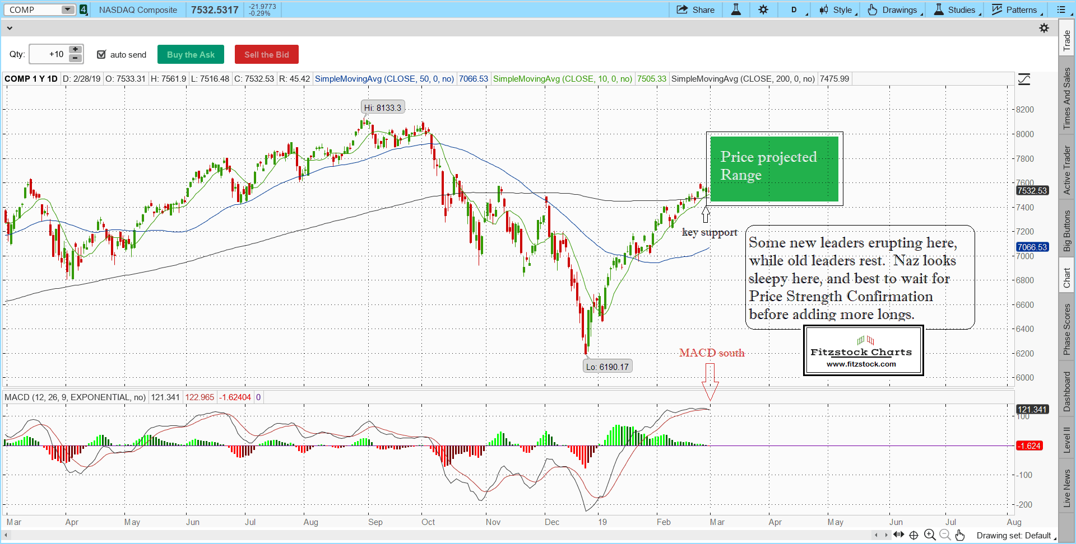Toggle the auto send checkbox
The height and width of the screenshot is (544, 1076).
click(x=101, y=54)
